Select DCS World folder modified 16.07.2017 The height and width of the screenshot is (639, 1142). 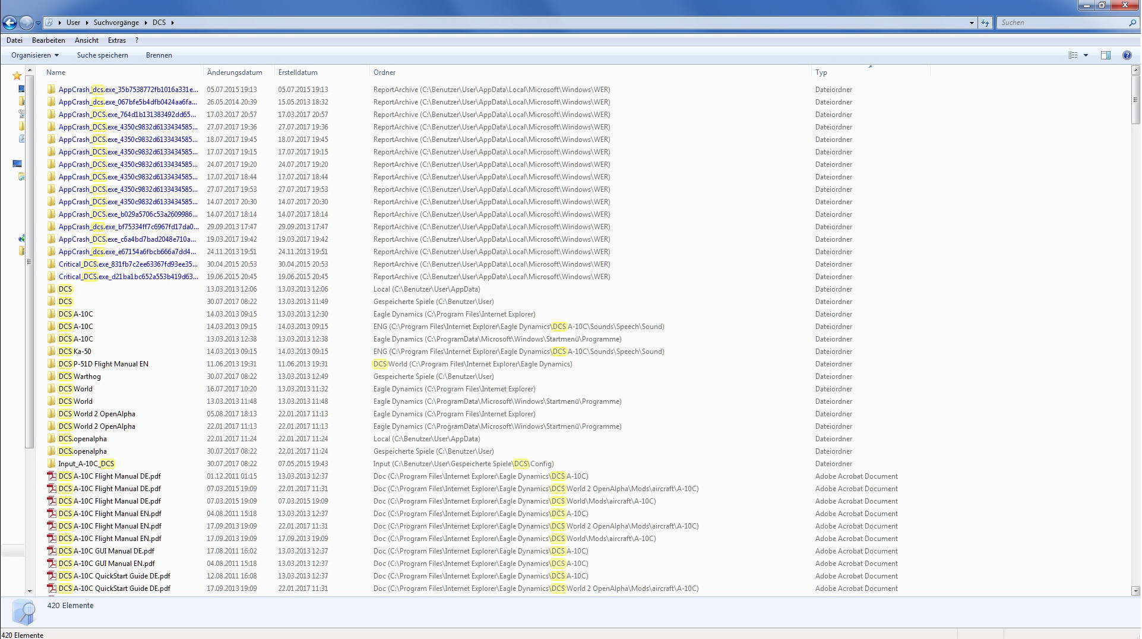click(75, 389)
